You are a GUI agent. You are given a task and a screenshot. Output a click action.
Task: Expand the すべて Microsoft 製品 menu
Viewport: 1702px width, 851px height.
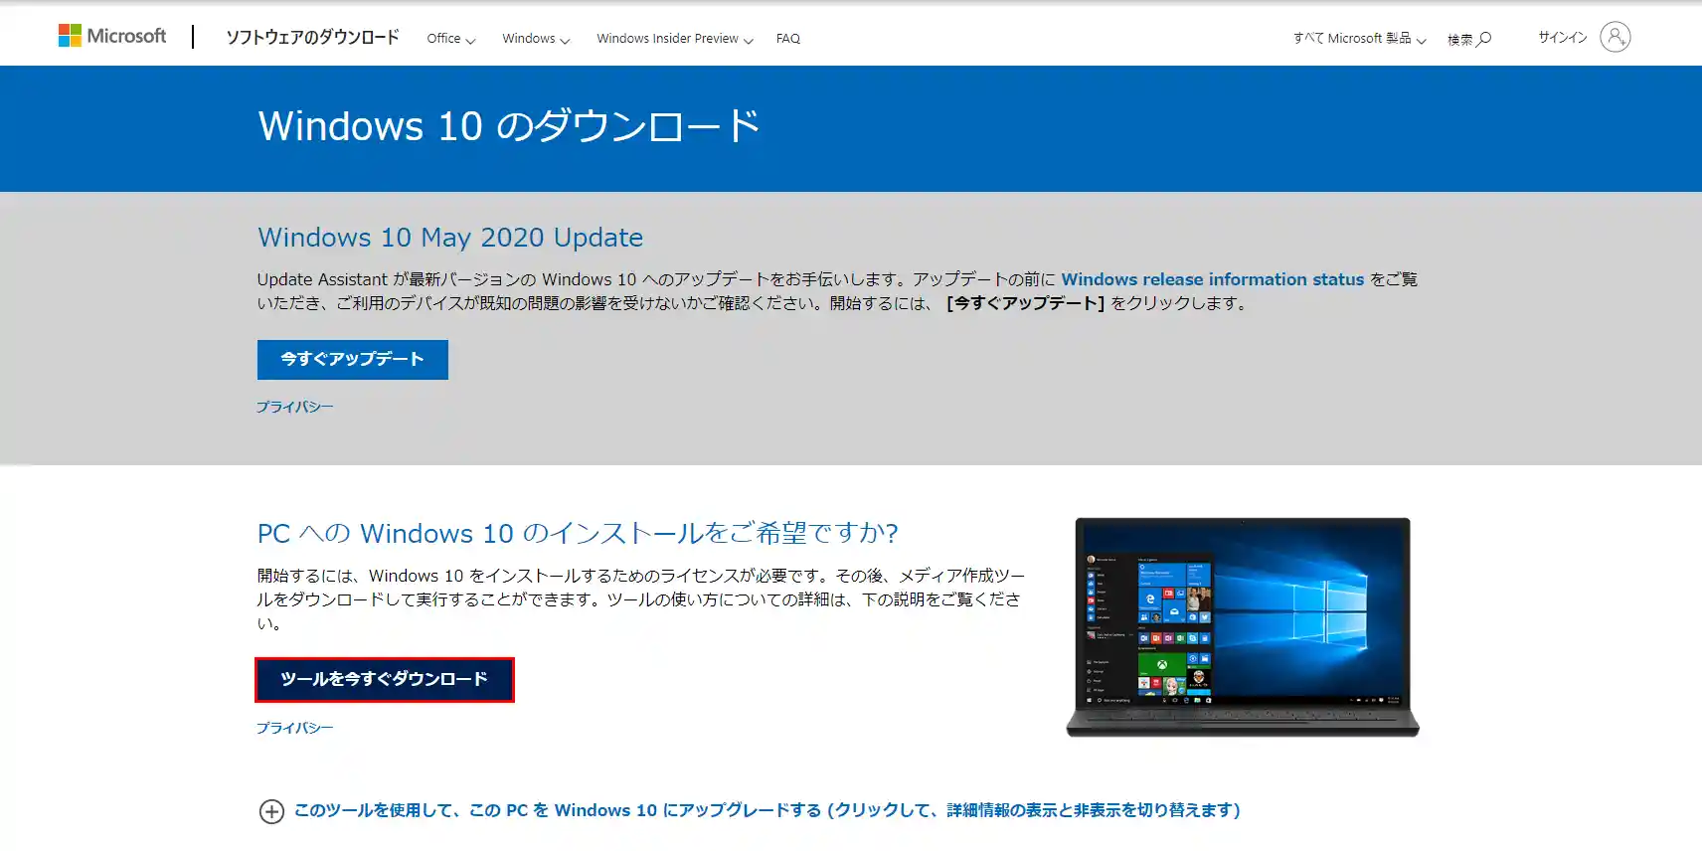pyautogui.click(x=1359, y=39)
